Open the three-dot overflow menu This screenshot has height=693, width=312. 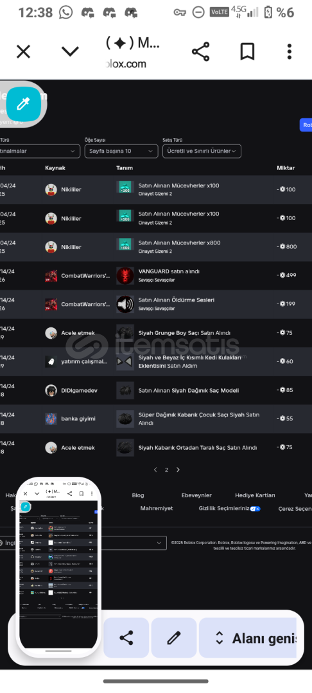290,52
